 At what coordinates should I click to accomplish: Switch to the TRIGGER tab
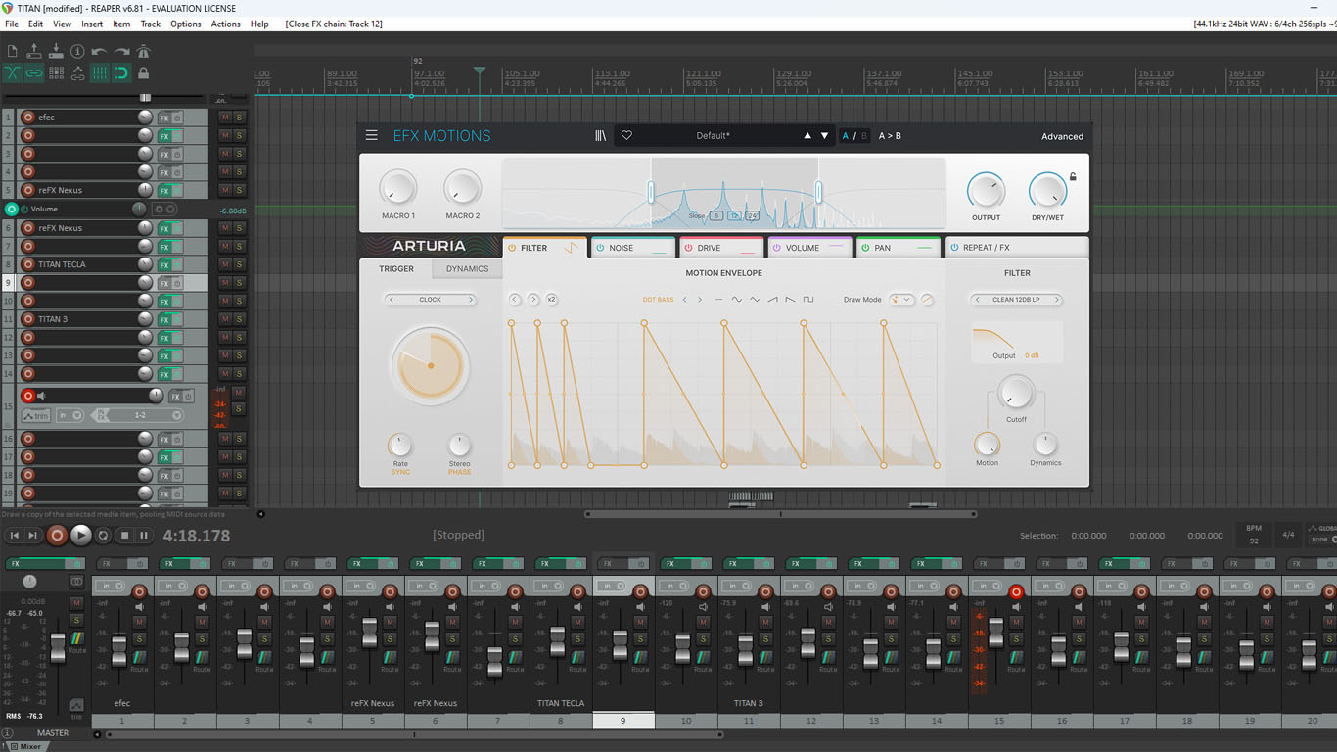(396, 268)
